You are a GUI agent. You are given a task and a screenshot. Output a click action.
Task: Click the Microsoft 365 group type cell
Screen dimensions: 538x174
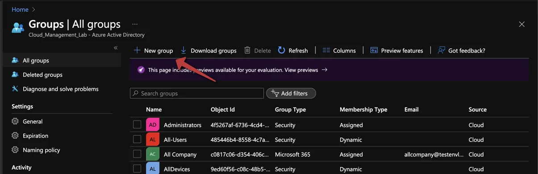(292, 154)
